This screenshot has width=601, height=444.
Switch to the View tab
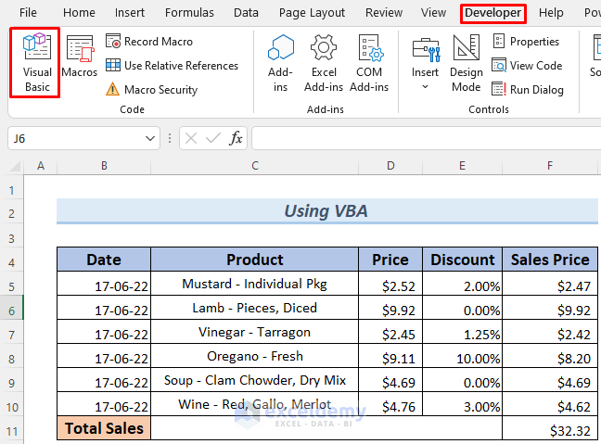(433, 13)
